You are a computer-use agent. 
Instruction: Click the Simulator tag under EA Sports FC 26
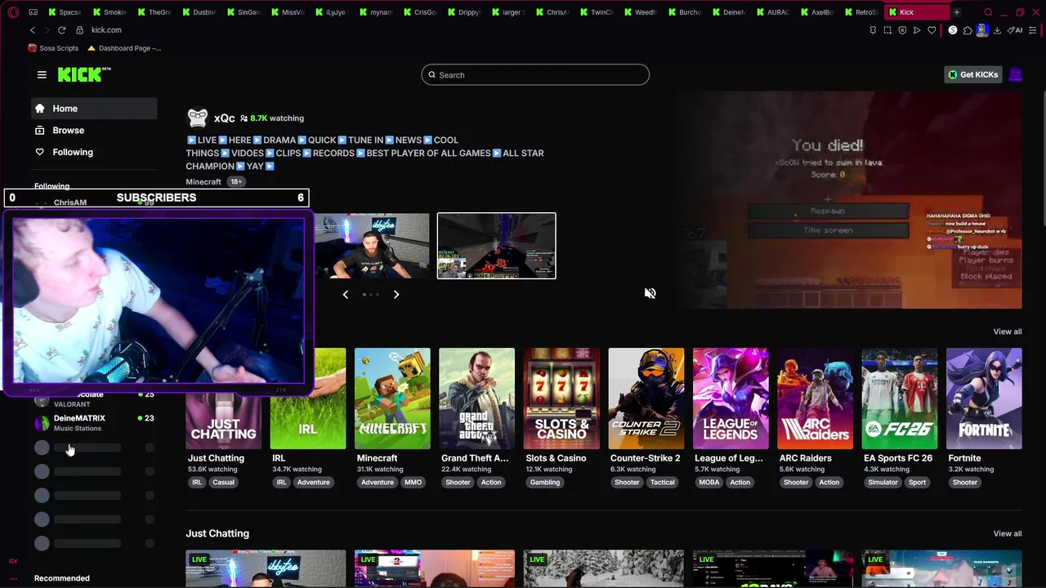(883, 483)
